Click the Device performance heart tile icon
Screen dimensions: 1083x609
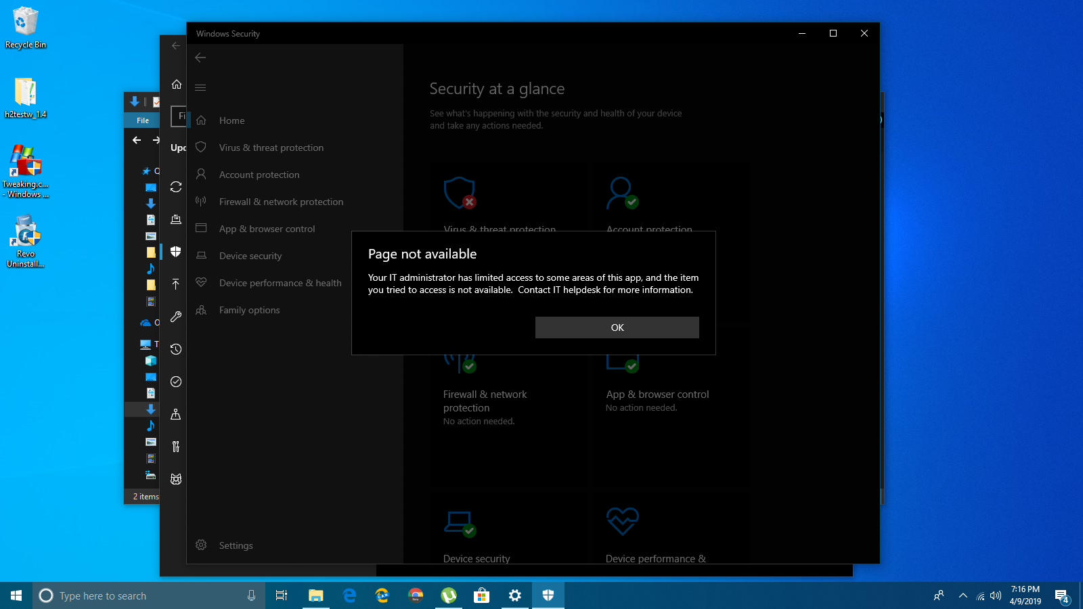[623, 521]
